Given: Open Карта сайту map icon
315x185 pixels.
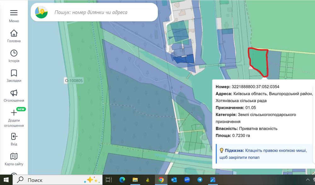Looking at the screenshot, I should (x=14, y=156).
